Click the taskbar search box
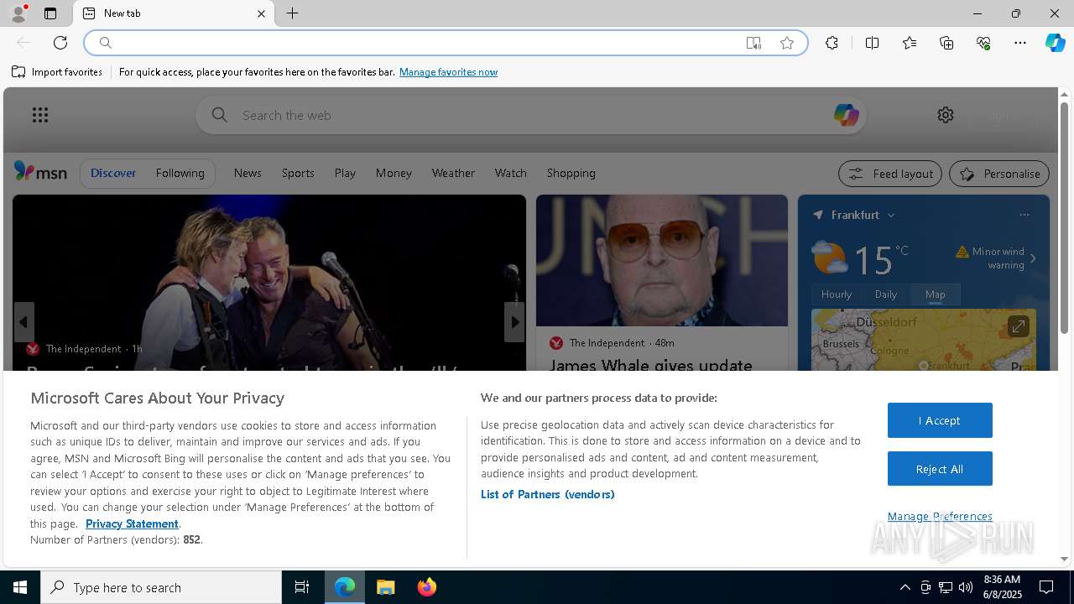1074x604 pixels. (161, 587)
